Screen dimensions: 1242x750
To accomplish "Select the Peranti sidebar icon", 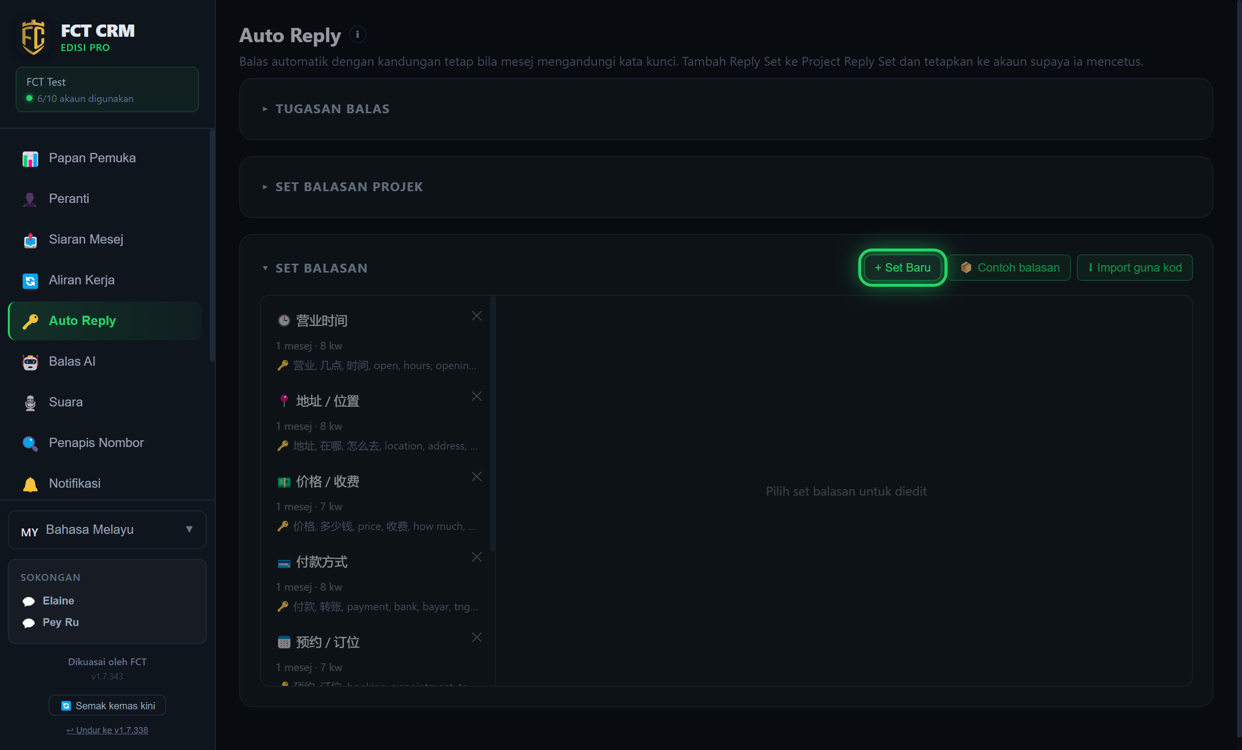I will (30, 199).
